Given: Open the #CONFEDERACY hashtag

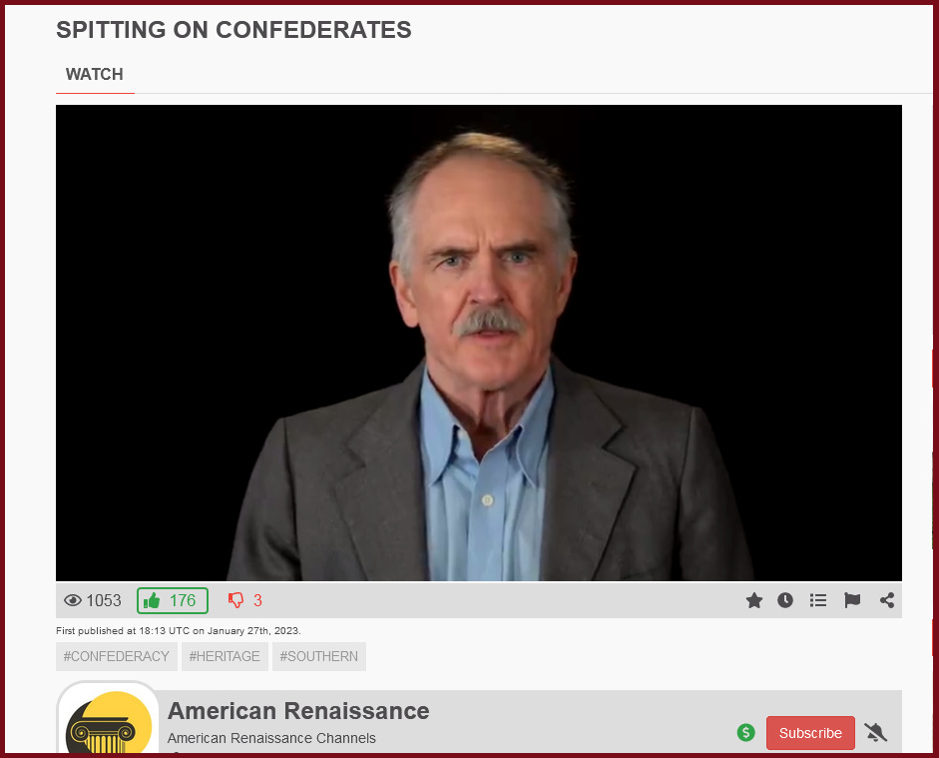Looking at the screenshot, I should 117,657.
